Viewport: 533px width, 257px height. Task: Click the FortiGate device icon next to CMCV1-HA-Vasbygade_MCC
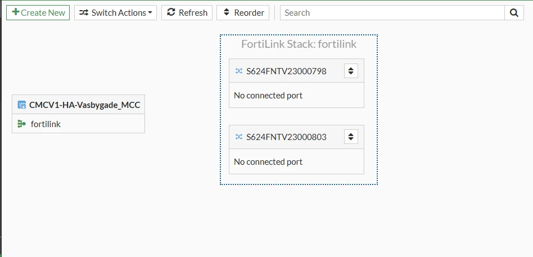(22, 105)
